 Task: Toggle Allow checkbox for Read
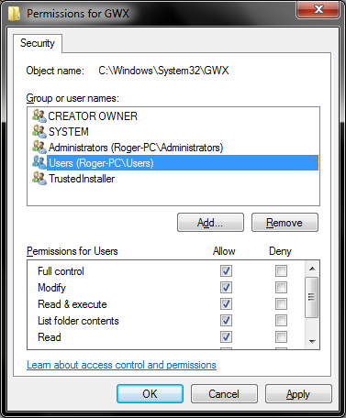tap(226, 337)
